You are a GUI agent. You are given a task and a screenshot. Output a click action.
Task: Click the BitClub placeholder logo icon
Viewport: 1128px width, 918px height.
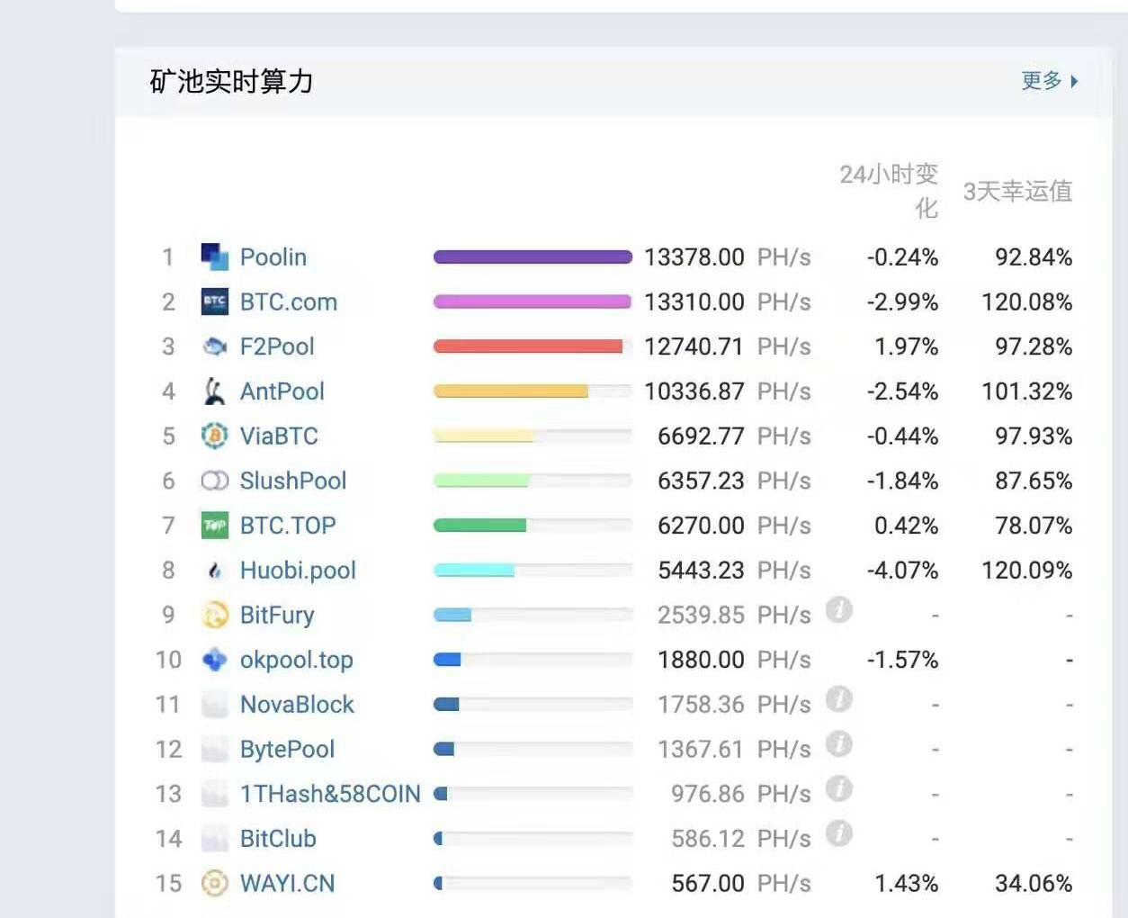pyautogui.click(x=214, y=839)
